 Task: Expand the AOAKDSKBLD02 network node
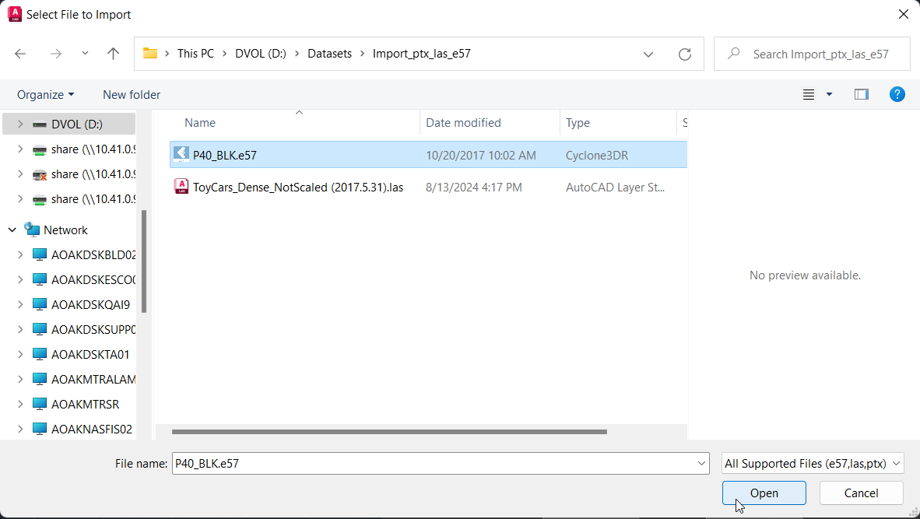click(20, 254)
